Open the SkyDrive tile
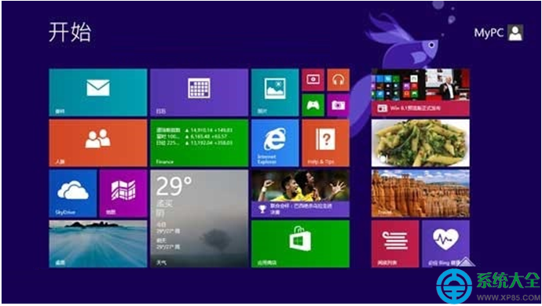 72,194
